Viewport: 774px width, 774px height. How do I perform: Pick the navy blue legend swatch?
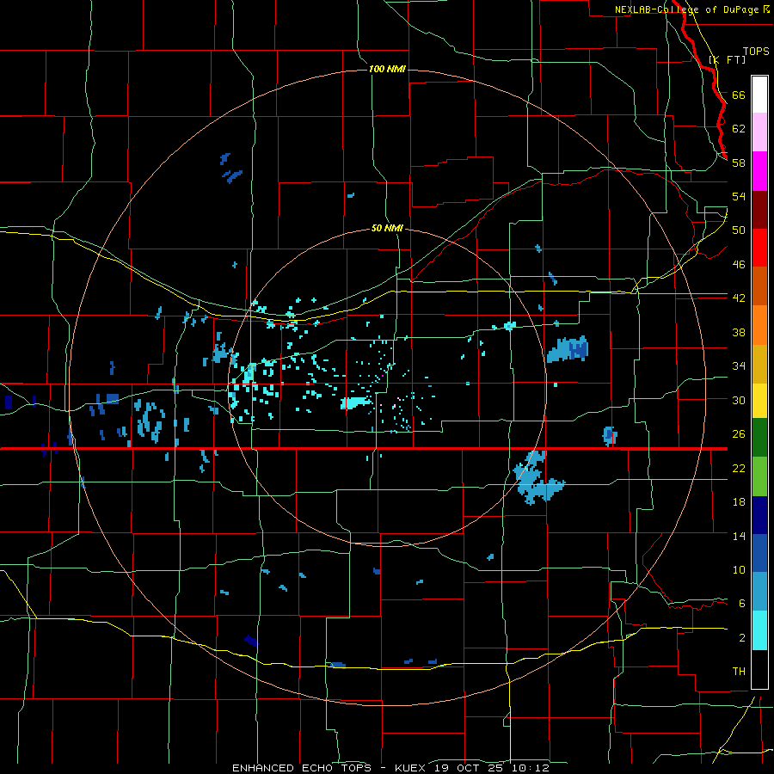tap(759, 515)
